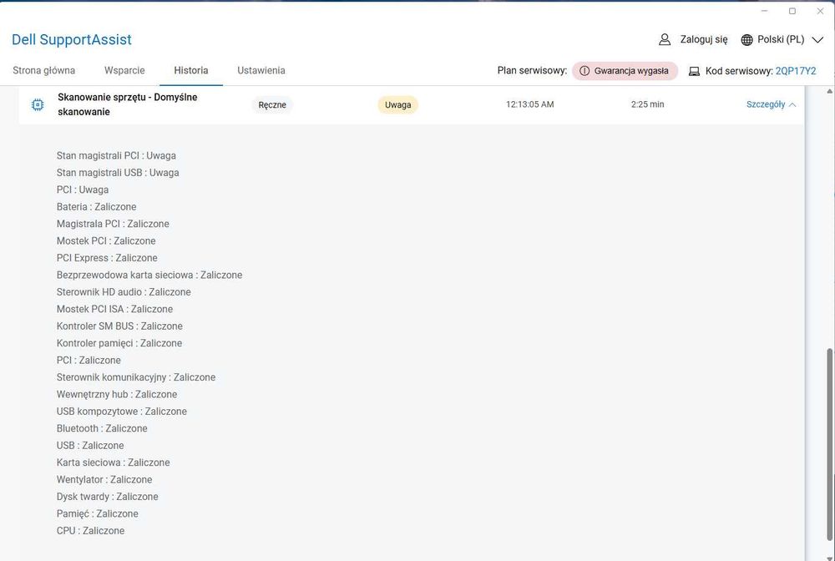Screen dimensions: 835x561
Task: Click the scan time 12:13:05 AM
Action: pos(530,104)
